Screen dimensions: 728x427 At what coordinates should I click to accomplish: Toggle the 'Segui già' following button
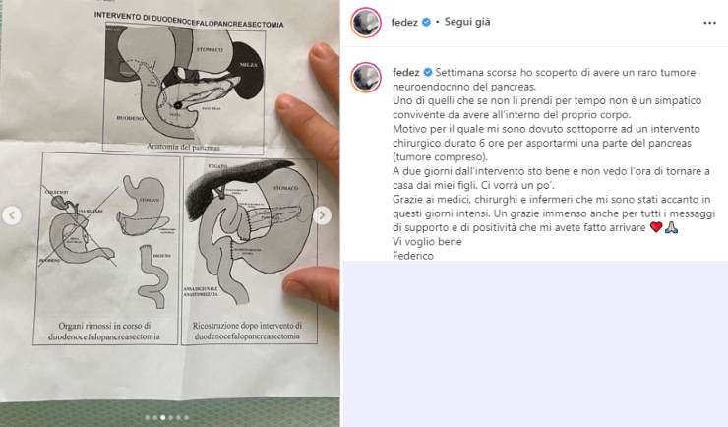click(x=467, y=22)
